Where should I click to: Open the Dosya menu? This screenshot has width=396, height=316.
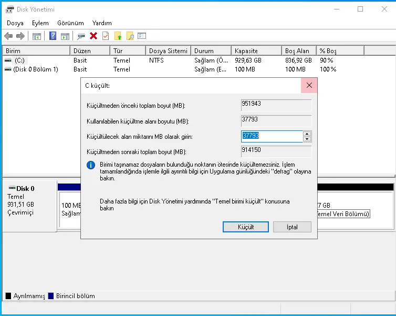coord(15,23)
